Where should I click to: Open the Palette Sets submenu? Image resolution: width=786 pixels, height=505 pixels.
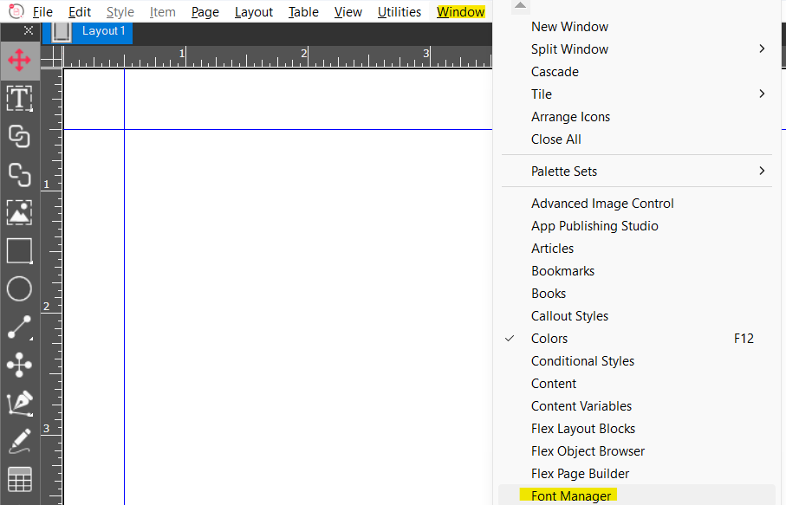(x=563, y=171)
